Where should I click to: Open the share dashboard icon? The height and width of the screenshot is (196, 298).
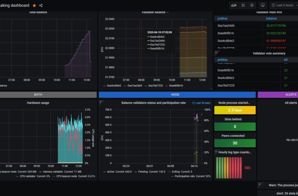tap(41, 6)
